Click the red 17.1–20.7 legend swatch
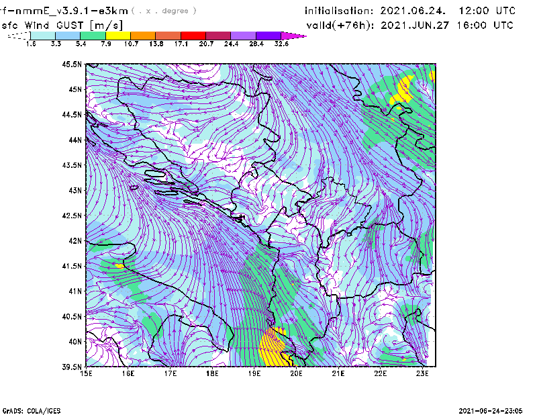The image size is (537, 415). [x=193, y=36]
